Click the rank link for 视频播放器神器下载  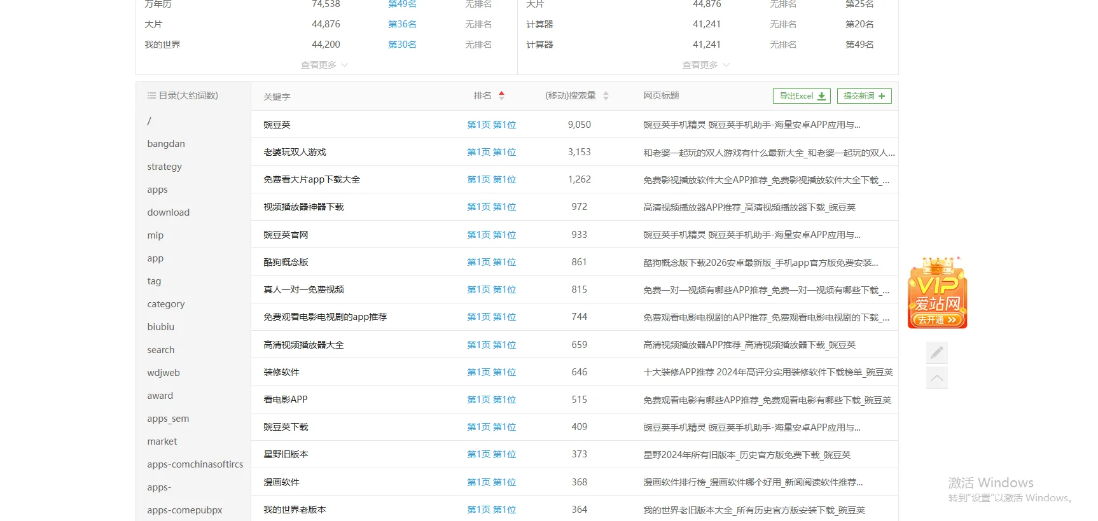(492, 207)
